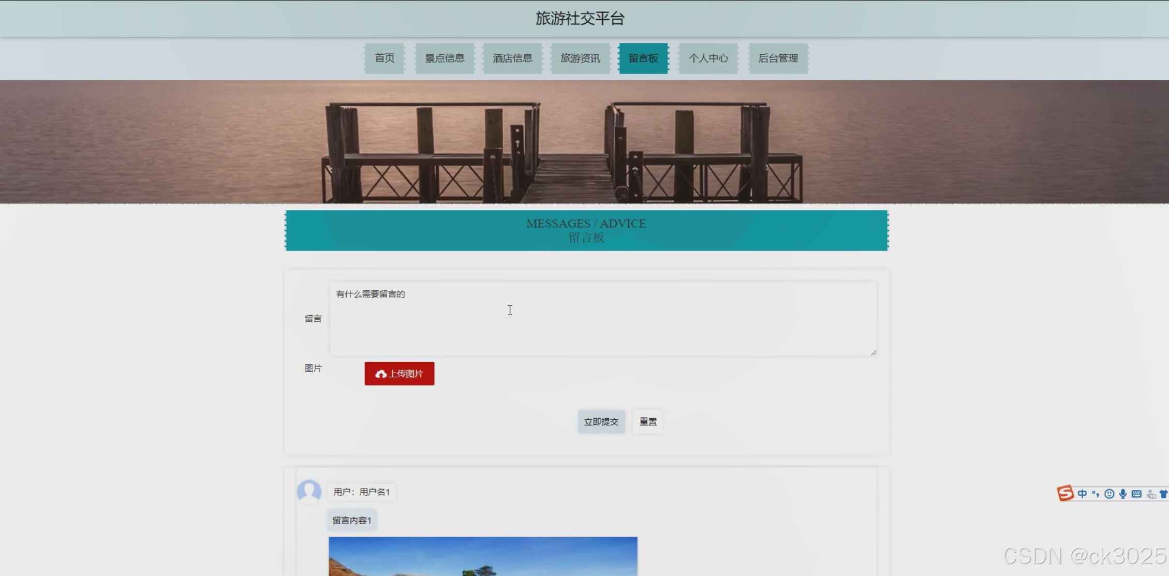The width and height of the screenshot is (1169, 576).
Task: Go to 景点信息 navigation tab
Action: click(x=445, y=58)
